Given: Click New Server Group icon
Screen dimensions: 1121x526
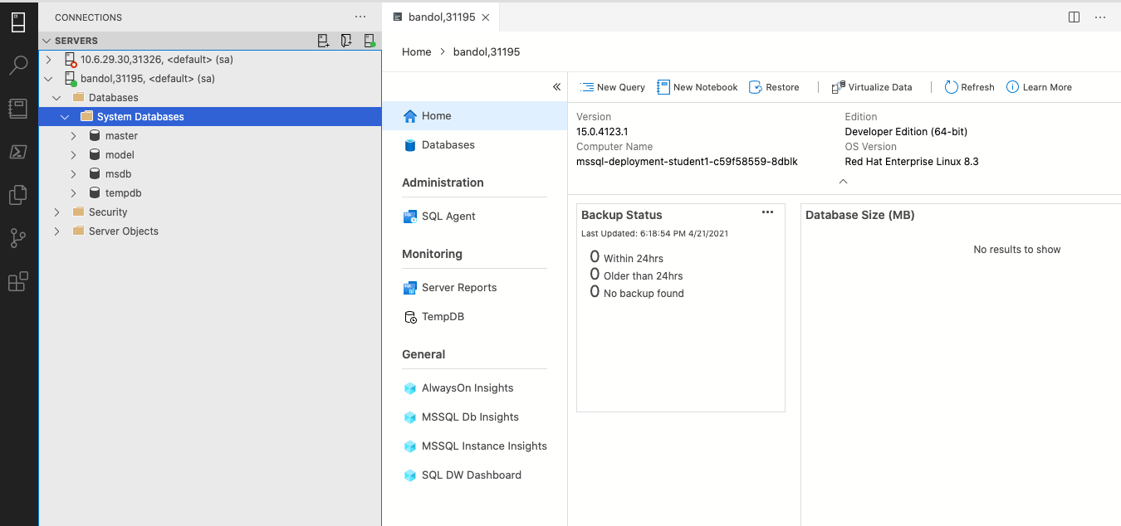Looking at the screenshot, I should pyautogui.click(x=346, y=41).
